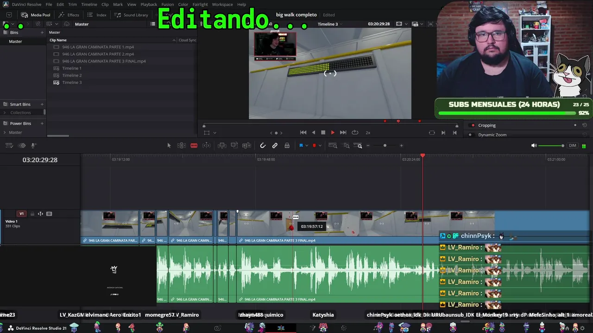The width and height of the screenshot is (593, 333).
Task: Open the marker color dropdown arrow
Action: coord(320,146)
